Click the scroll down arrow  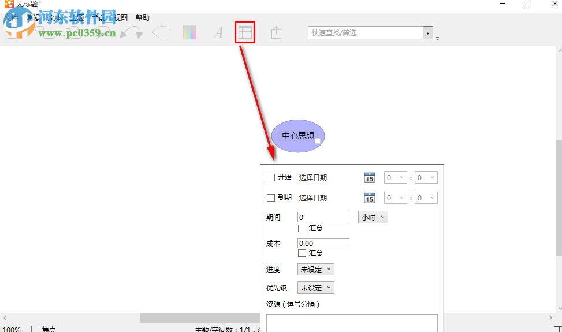coord(560,308)
